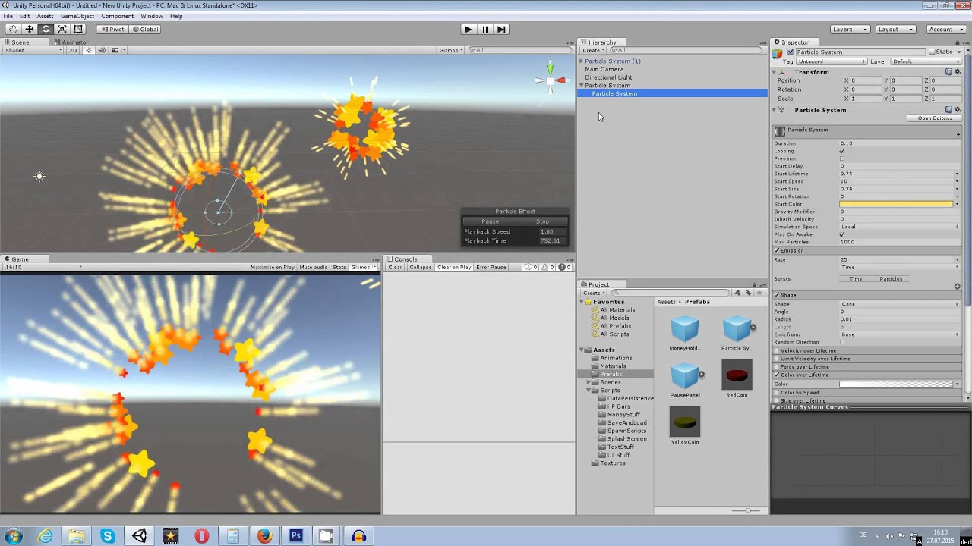This screenshot has height=546, width=972.
Task: Open the Layout dropdown
Action: click(x=895, y=29)
